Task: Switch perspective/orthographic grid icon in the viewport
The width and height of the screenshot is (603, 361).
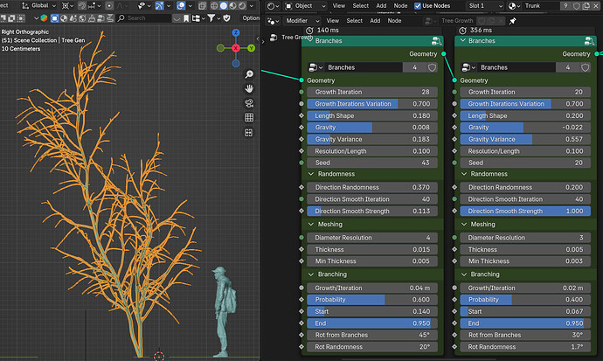Action: click(x=249, y=118)
